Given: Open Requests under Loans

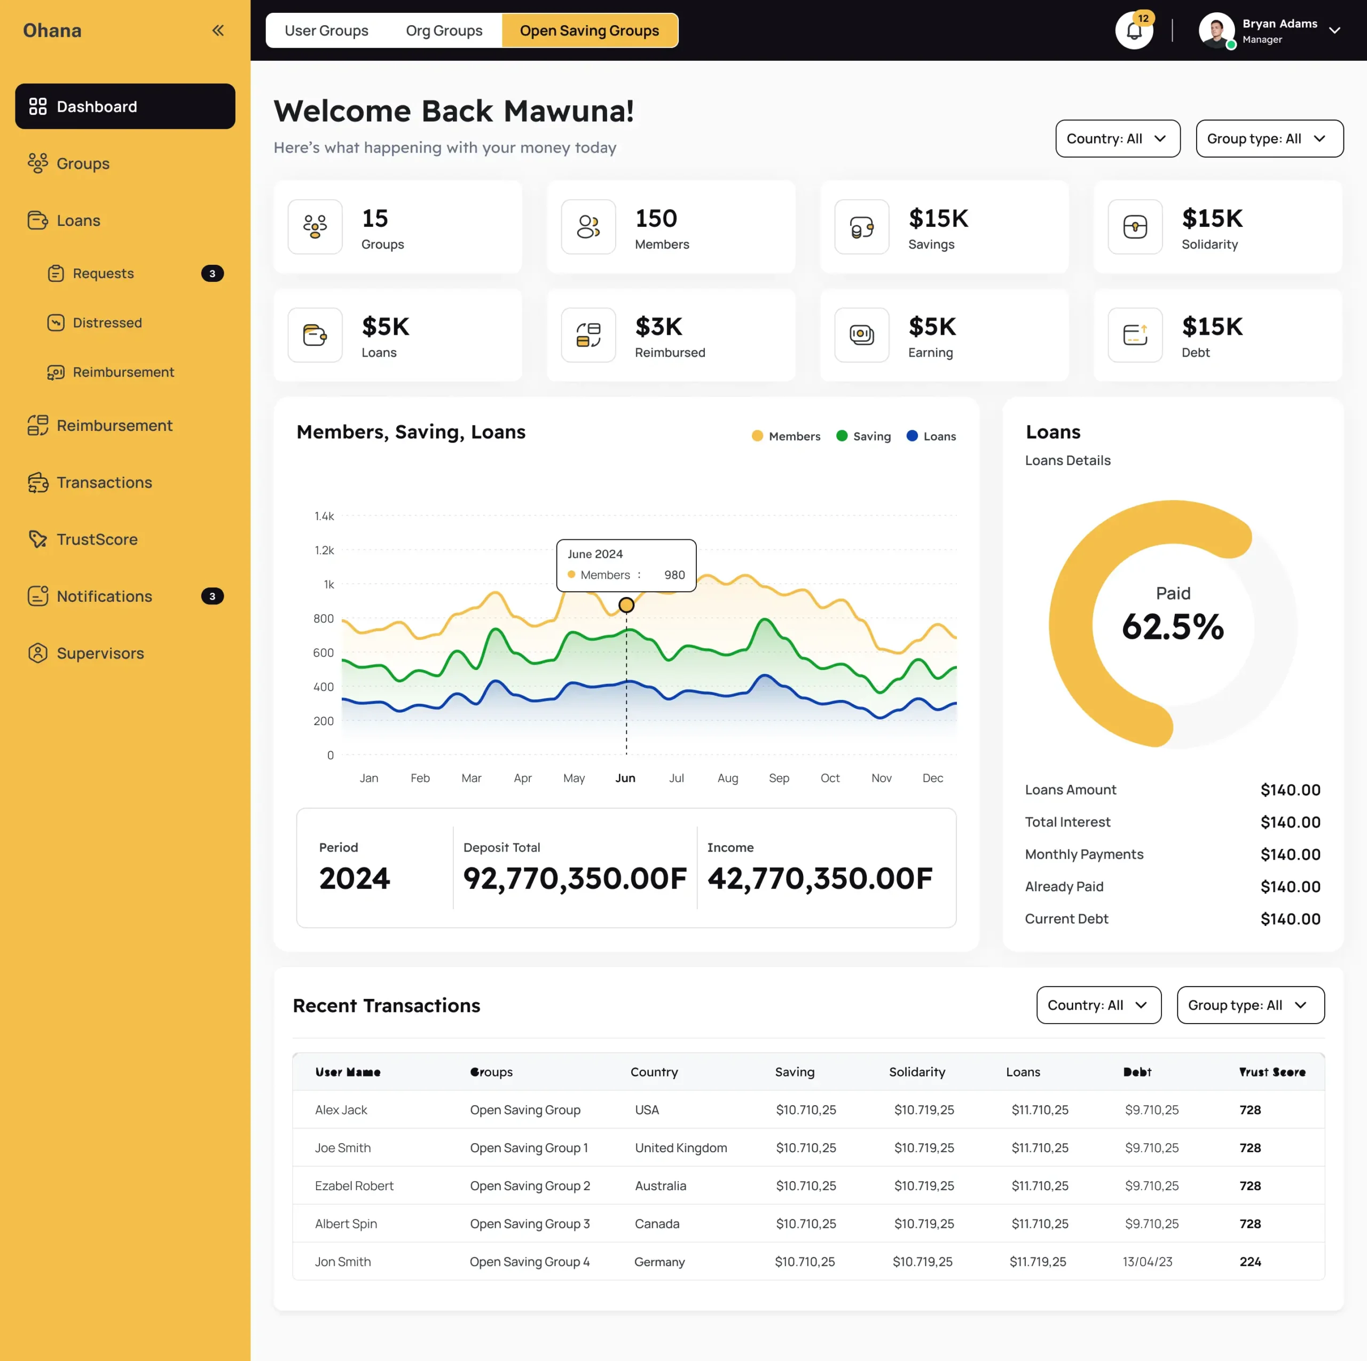Looking at the screenshot, I should (x=57, y=273).
